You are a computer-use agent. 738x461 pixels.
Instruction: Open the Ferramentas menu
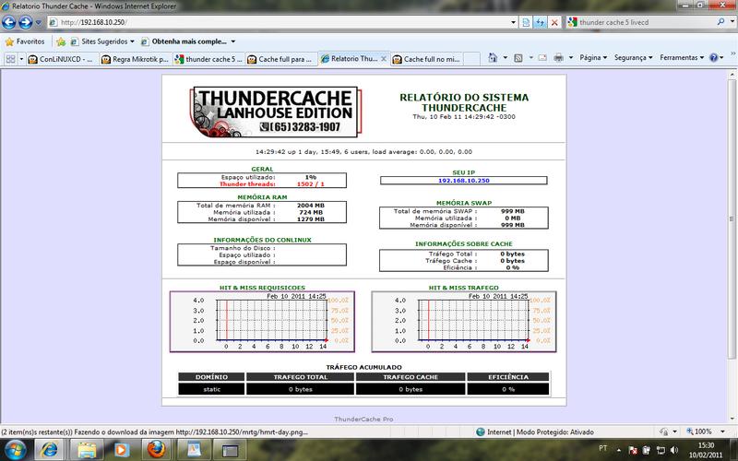coord(682,57)
